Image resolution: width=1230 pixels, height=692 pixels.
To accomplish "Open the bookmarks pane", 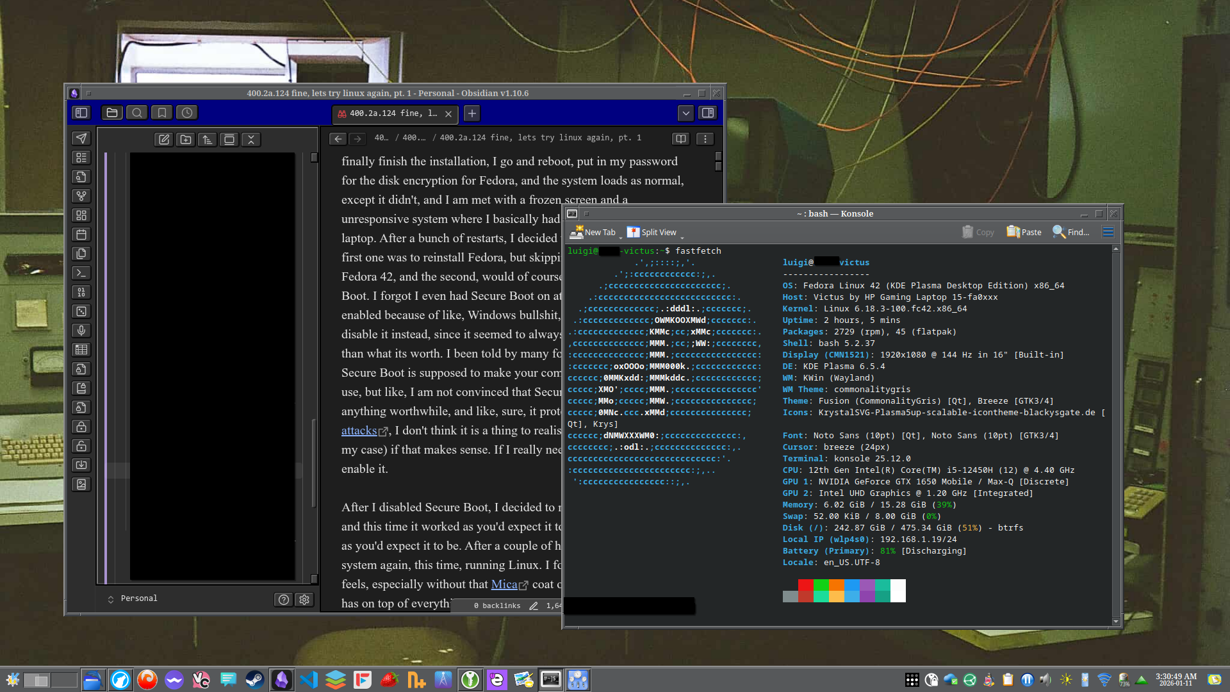I will [162, 113].
